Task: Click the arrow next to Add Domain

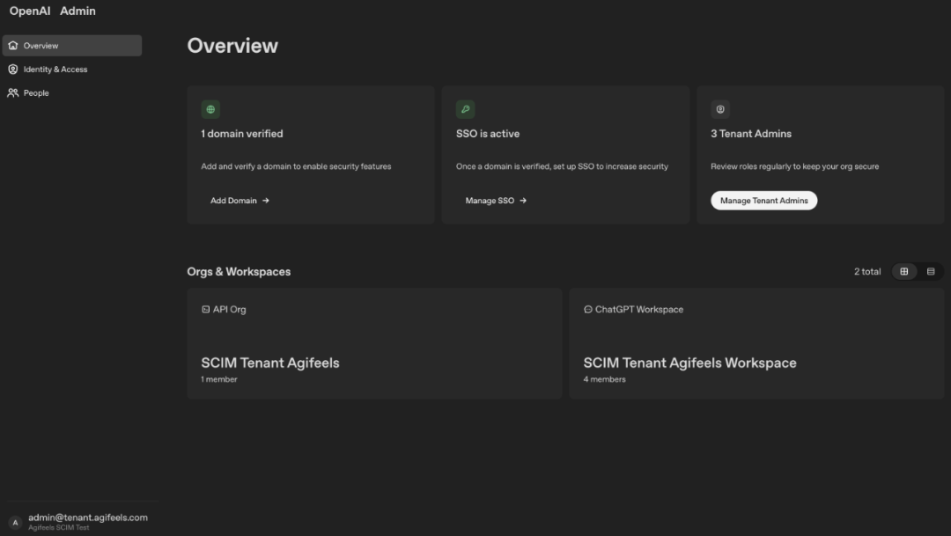Action: tap(266, 201)
